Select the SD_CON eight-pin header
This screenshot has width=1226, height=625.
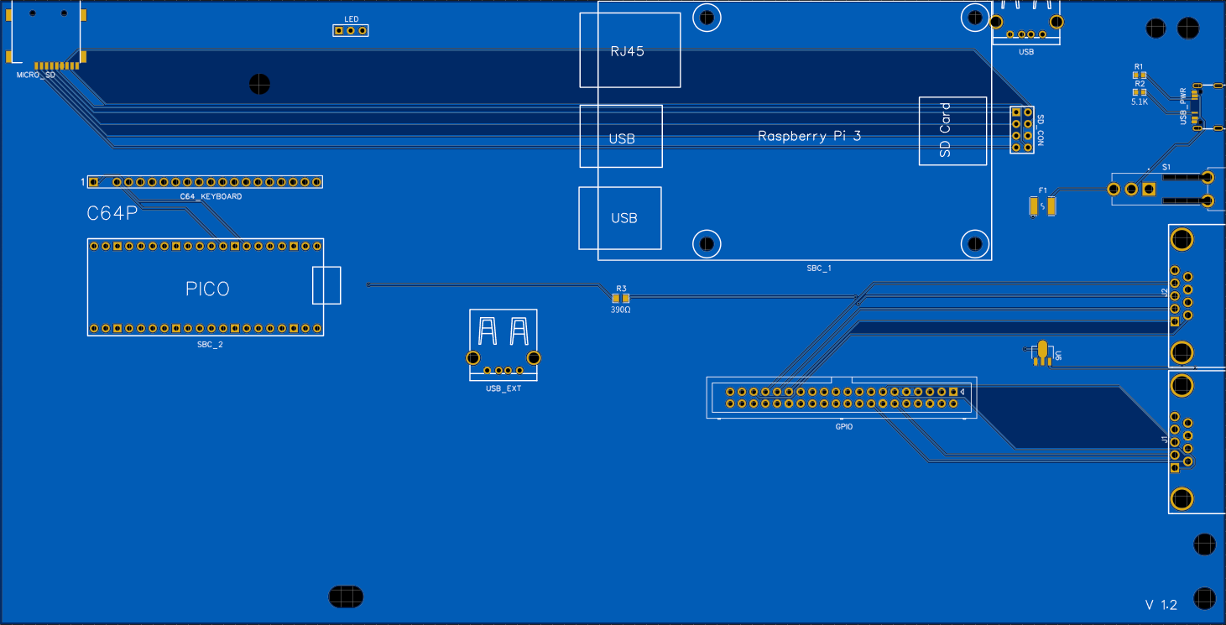[x=1021, y=129]
